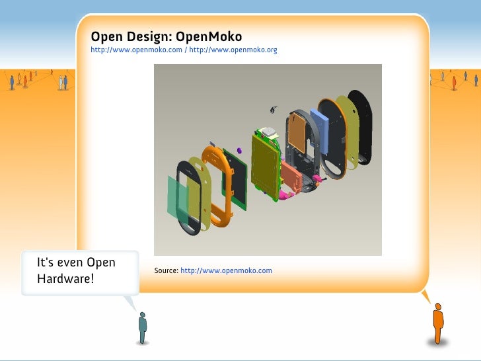Click the large orange person figure
The image size is (481, 361).
[438, 323]
